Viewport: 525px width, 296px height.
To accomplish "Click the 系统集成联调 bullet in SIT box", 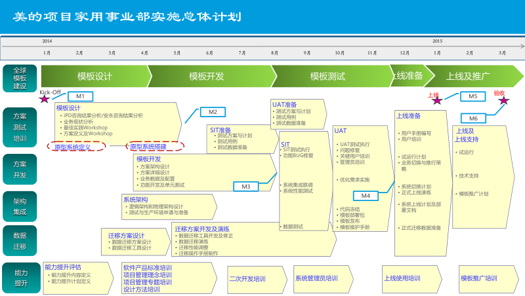I will tap(298, 185).
